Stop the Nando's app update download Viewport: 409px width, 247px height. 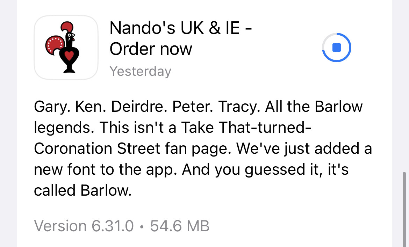pos(336,48)
